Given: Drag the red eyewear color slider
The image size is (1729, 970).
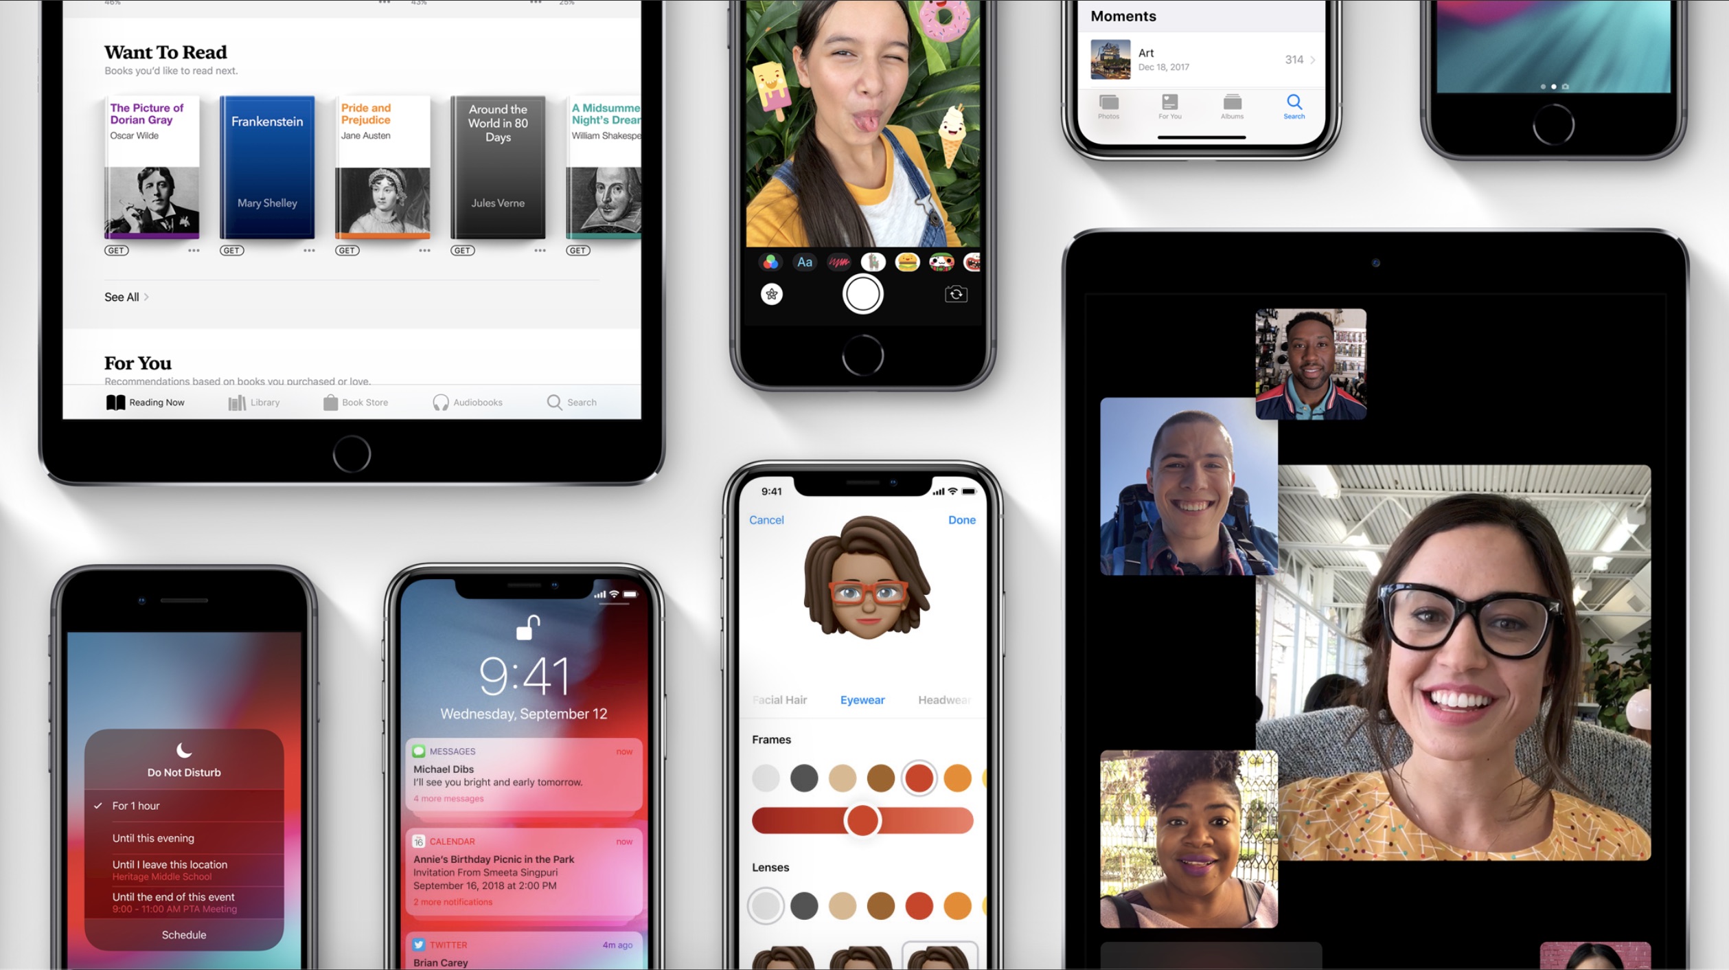Looking at the screenshot, I should pyautogui.click(x=862, y=820).
